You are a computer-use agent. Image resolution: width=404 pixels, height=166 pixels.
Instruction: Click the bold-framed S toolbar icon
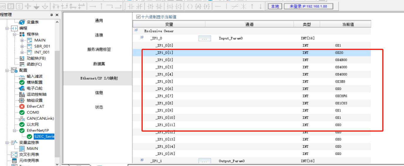[x=11, y=6]
